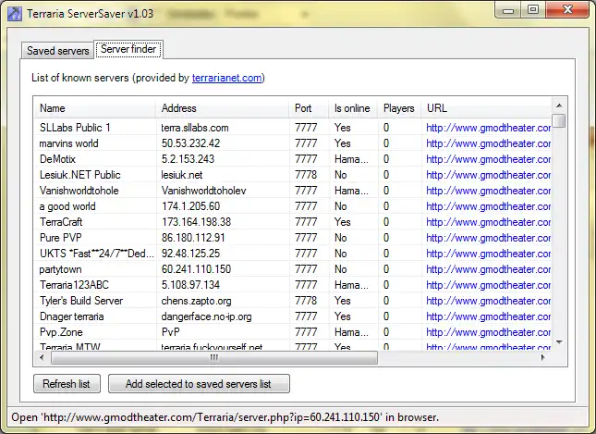Select the Server finder tab

tap(128, 49)
